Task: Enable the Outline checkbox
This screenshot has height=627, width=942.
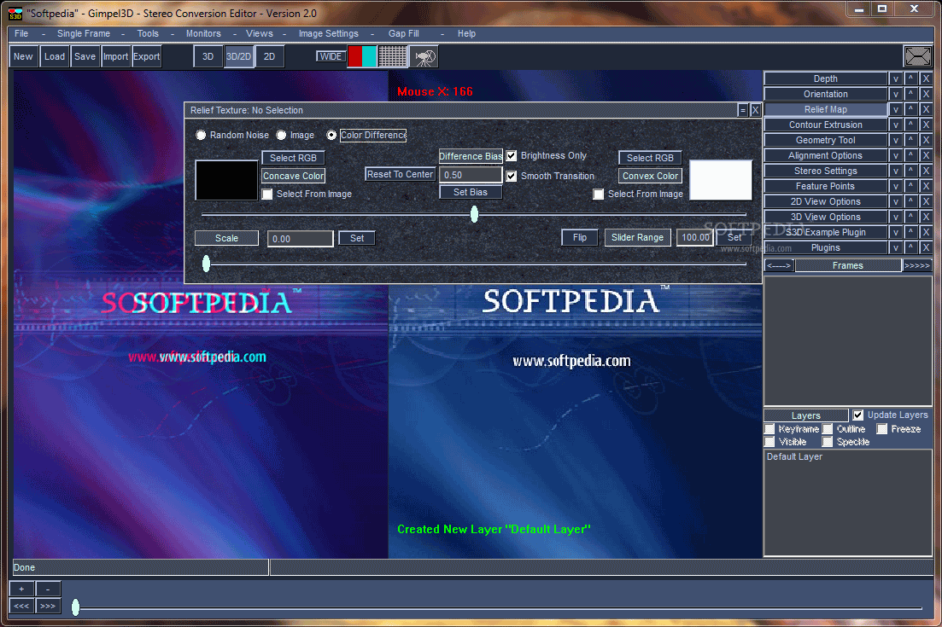Action: (x=828, y=429)
